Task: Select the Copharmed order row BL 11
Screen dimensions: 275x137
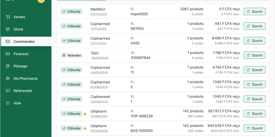Action: pos(163,70)
